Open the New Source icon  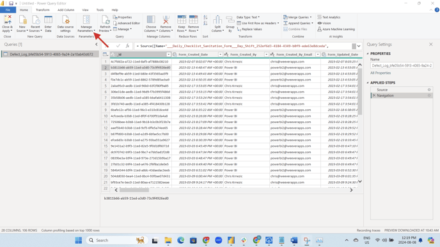tap(22, 20)
